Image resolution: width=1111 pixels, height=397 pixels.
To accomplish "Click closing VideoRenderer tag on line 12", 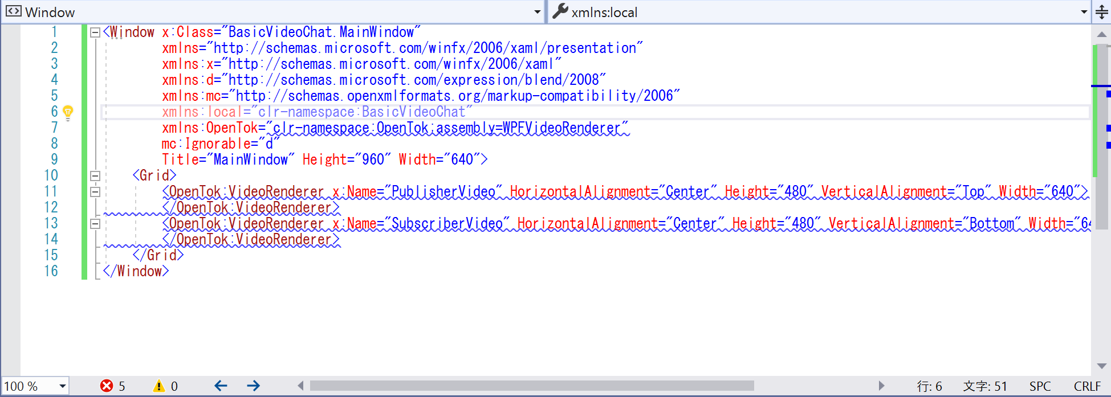I will tap(251, 208).
